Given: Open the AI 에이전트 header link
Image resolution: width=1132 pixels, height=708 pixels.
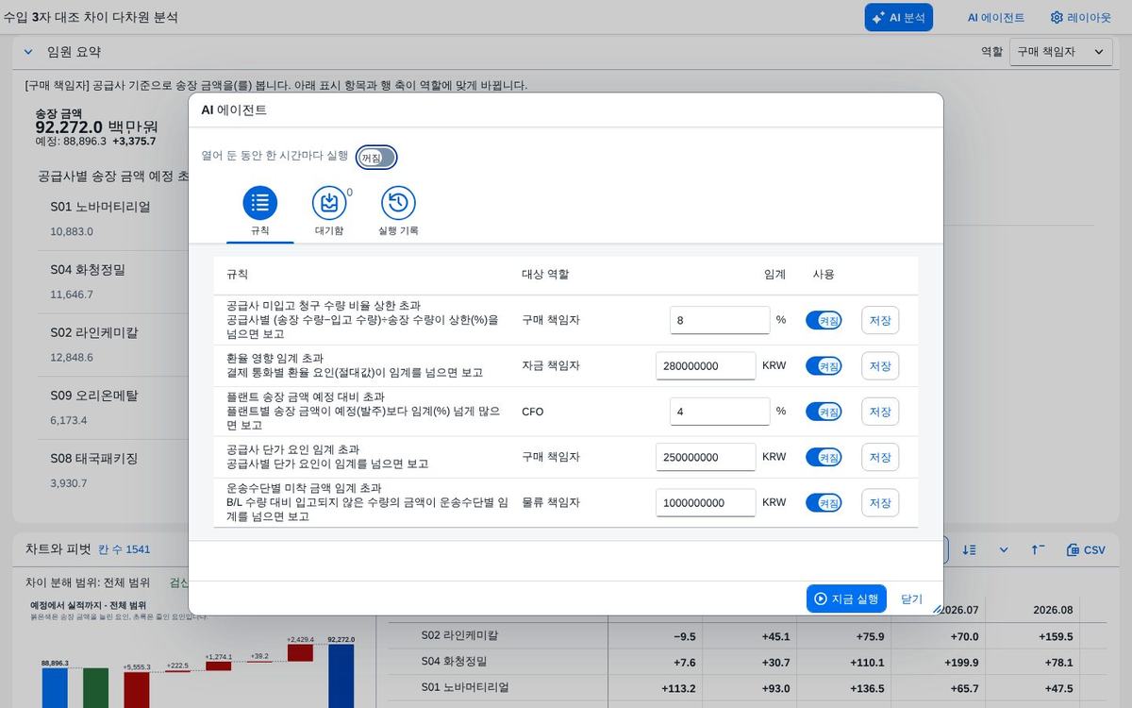Looking at the screenshot, I should (x=996, y=17).
